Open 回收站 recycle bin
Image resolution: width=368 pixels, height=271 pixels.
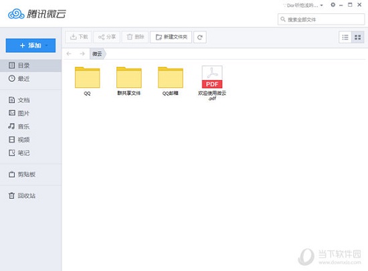coord(31,195)
